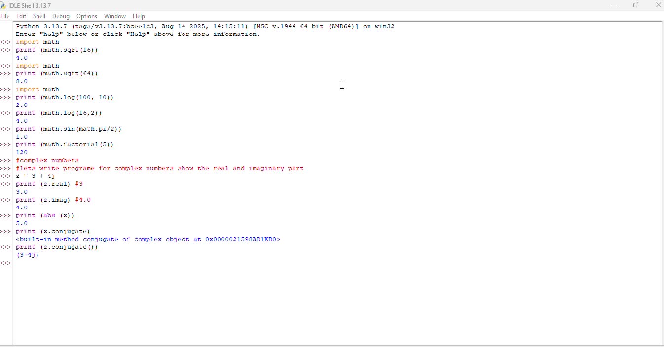This screenshot has height=347, width=664.
Task: Click the z = 3 + 4j assignment line
Action: [35, 176]
